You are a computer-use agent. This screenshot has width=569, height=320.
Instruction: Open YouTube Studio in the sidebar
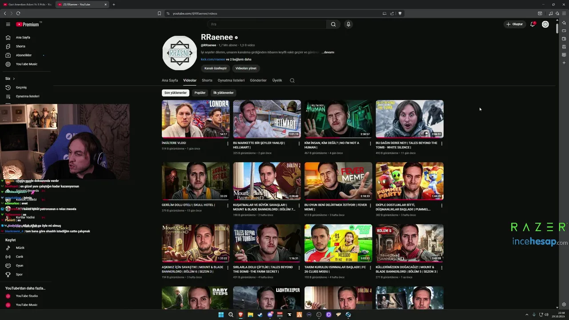27,296
